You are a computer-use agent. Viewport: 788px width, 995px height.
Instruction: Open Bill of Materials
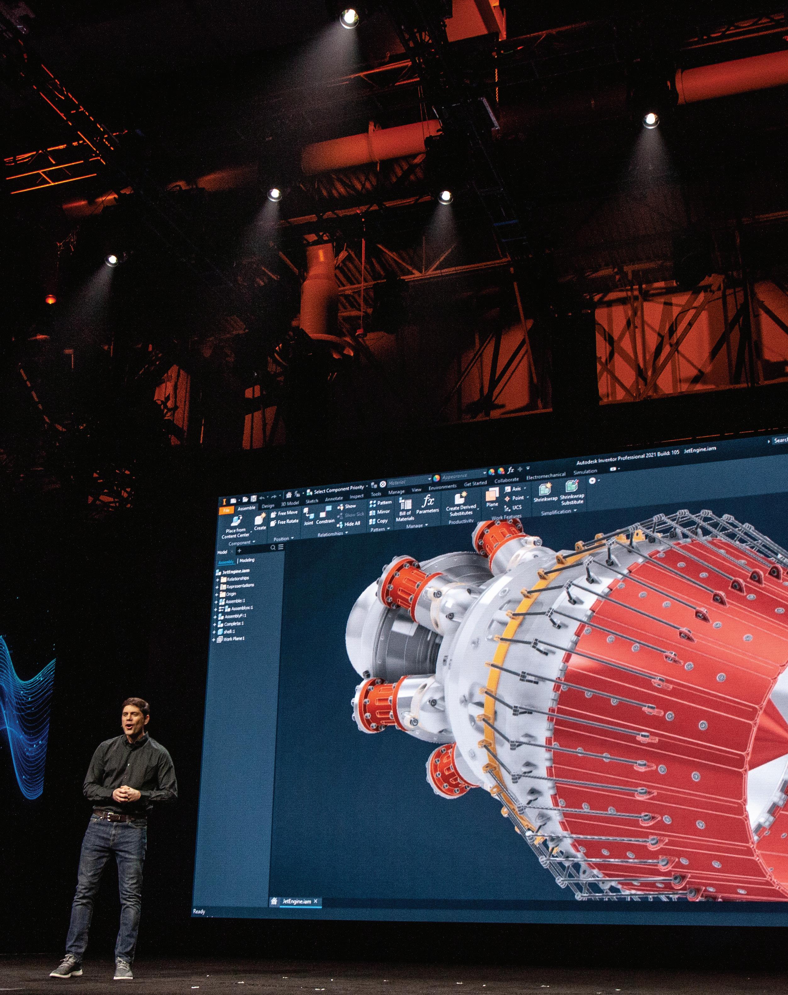coord(405,510)
